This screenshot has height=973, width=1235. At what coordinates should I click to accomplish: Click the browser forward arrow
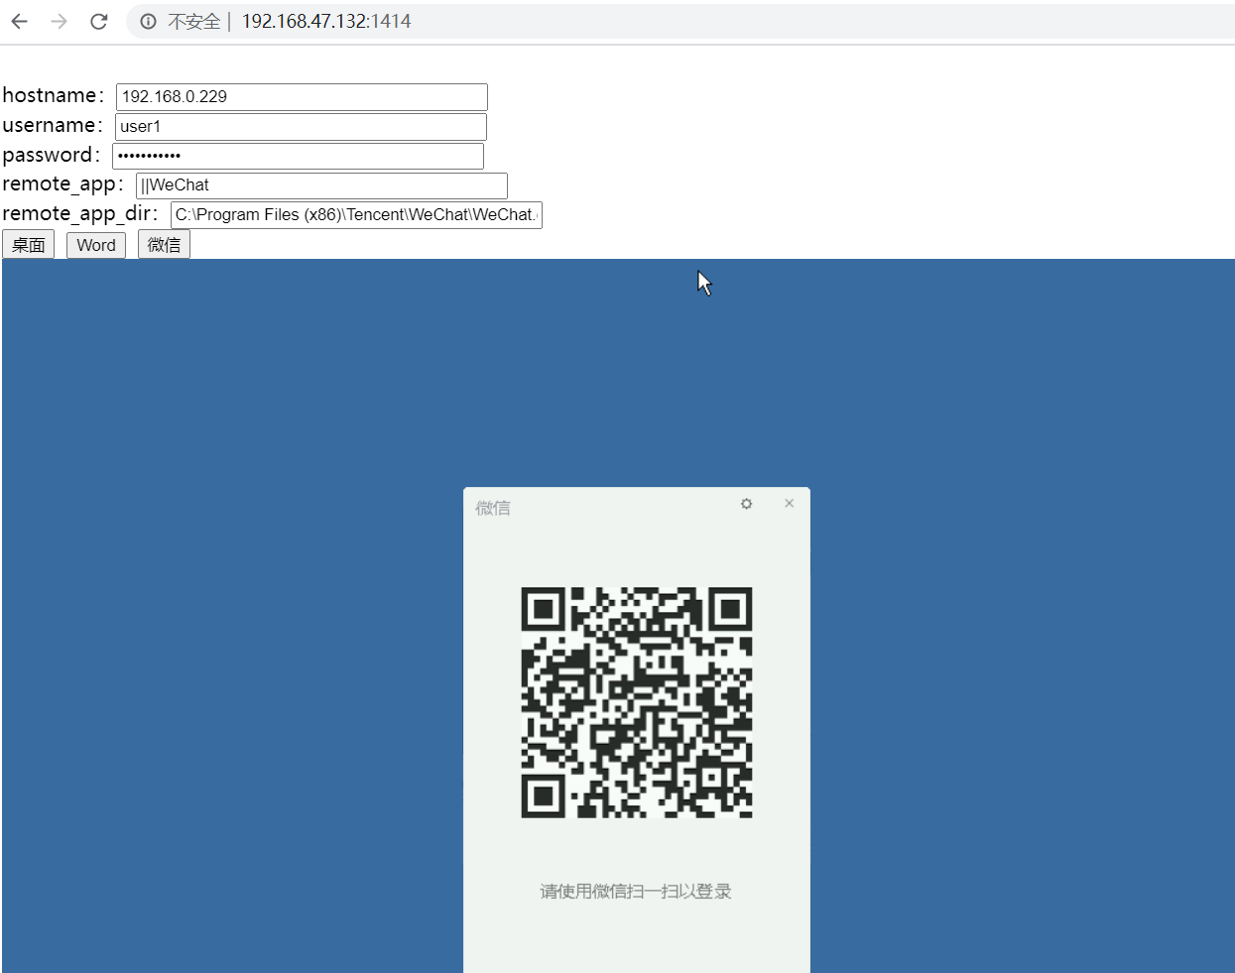[x=59, y=21]
